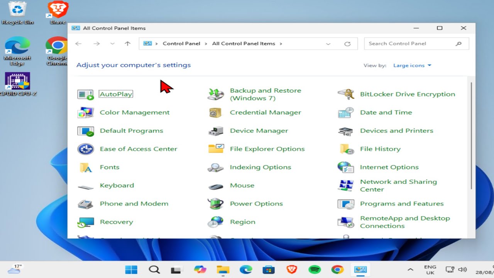494x278 pixels.
Task: Select the All Control Panel Items breadcrumb
Action: [x=244, y=44]
